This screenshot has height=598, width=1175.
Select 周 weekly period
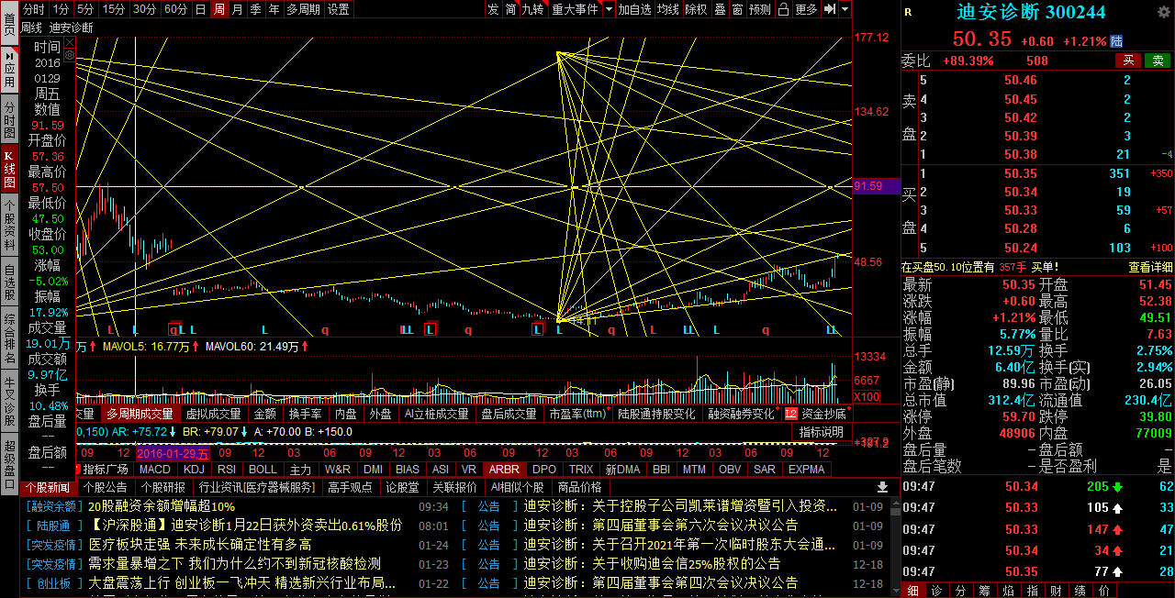pos(218,9)
